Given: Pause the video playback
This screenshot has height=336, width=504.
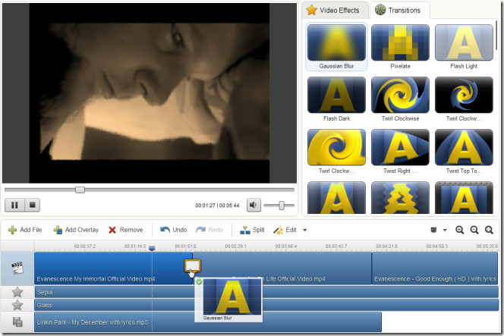Looking at the screenshot, I should [x=14, y=205].
